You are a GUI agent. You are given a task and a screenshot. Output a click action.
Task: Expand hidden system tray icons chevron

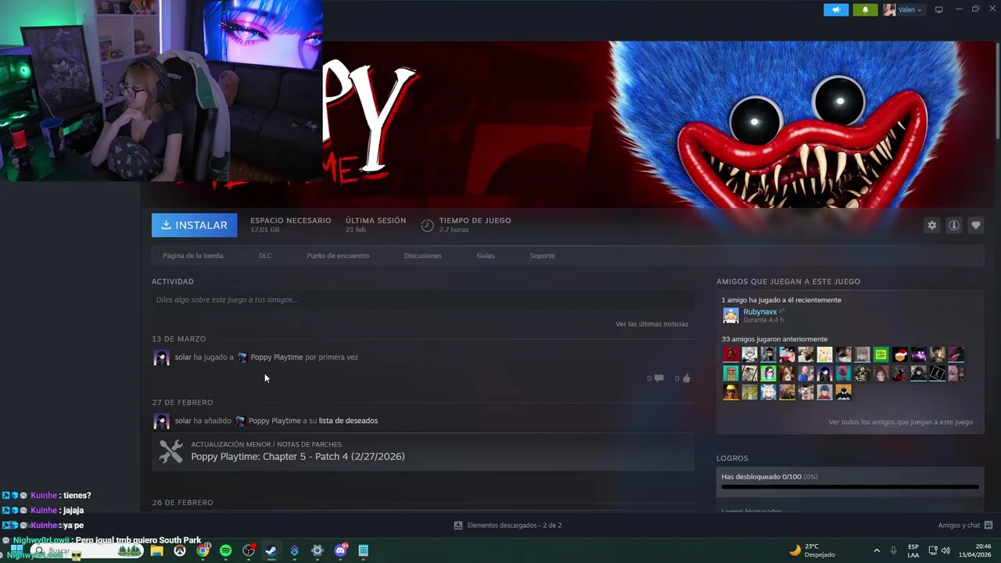876,550
